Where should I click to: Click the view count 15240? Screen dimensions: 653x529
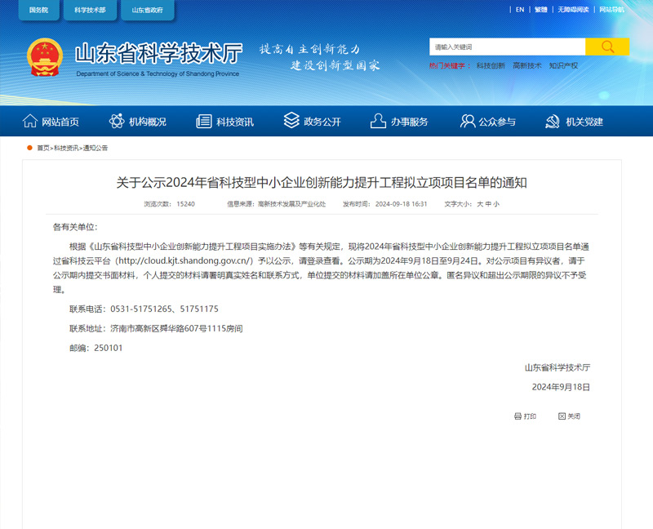pyautogui.click(x=185, y=204)
